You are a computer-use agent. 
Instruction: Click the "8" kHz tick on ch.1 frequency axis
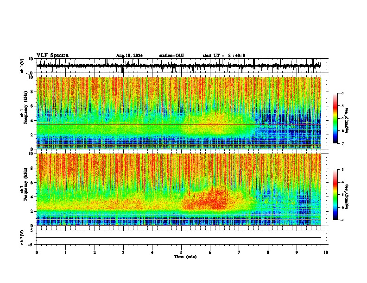tap(32, 92)
